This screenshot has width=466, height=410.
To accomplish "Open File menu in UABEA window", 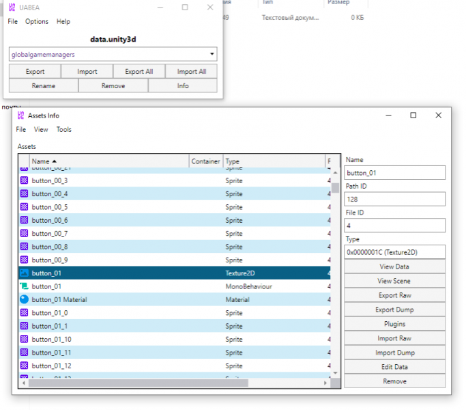I will coord(13,21).
